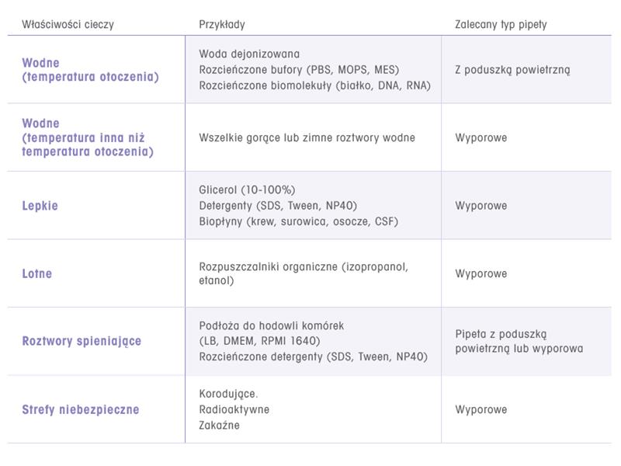Click the 'Radioaktywne' example text
This screenshot has width=621, height=466.
[x=234, y=409]
